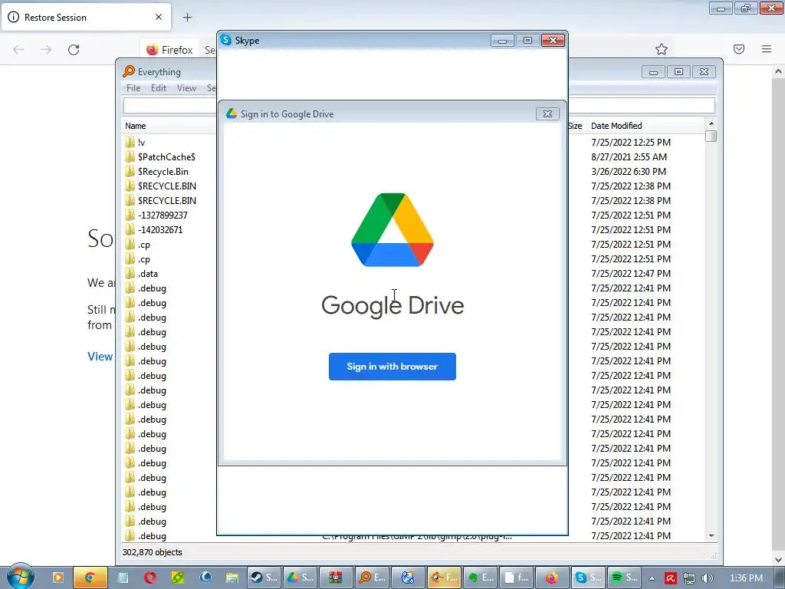The image size is (785, 589).
Task: Click the date 7/25/2022 12:47 PM
Action: [631, 274]
